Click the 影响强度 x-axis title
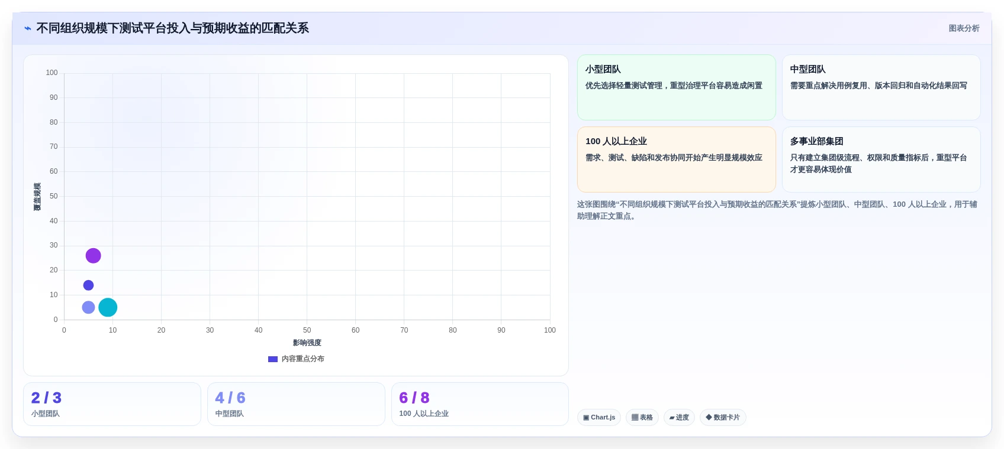 click(307, 343)
